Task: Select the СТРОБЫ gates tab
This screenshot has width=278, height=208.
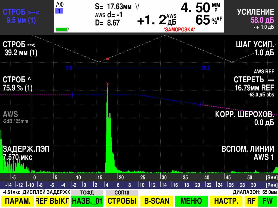Action: pos(122,201)
